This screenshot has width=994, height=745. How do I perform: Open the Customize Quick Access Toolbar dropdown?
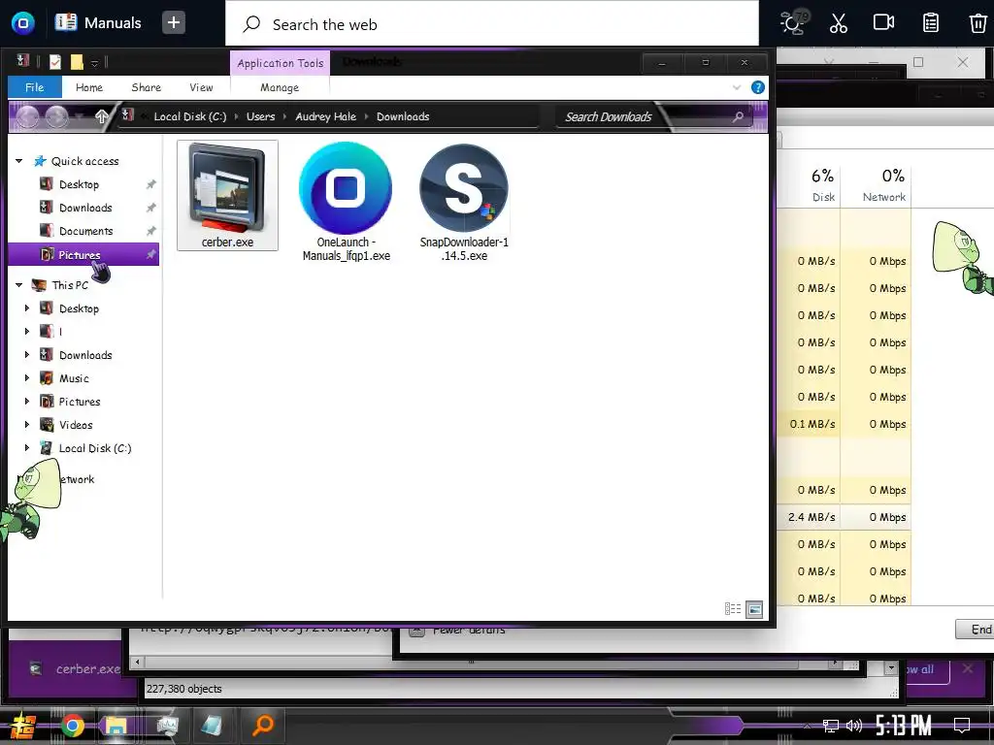94,63
